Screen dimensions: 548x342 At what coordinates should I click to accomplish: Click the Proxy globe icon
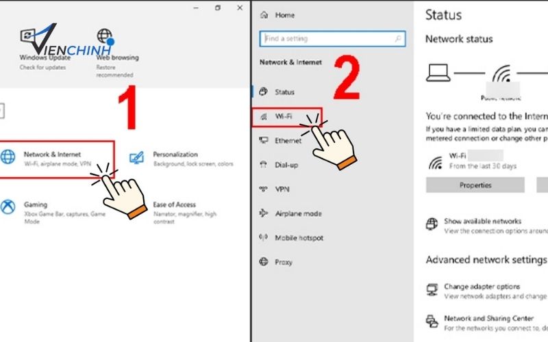click(264, 262)
